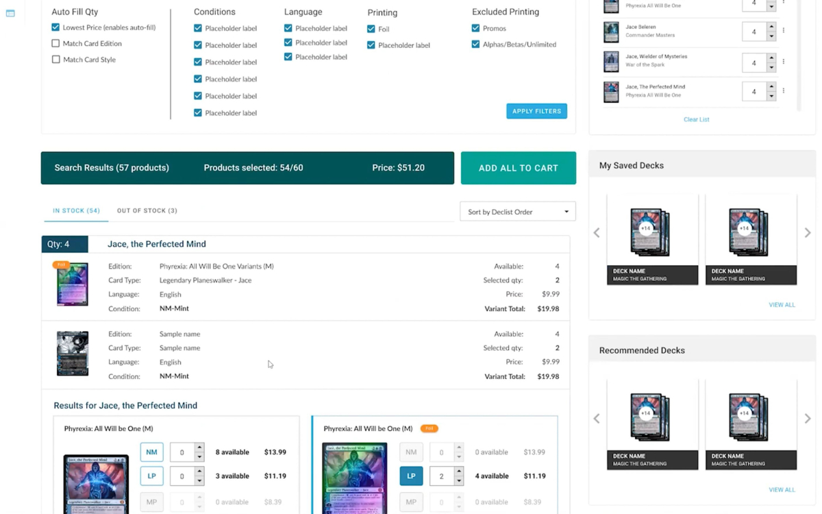Open kebab menu for Jace, The Perfected Mind
This screenshot has height=514, width=822.
pyautogui.click(x=784, y=90)
